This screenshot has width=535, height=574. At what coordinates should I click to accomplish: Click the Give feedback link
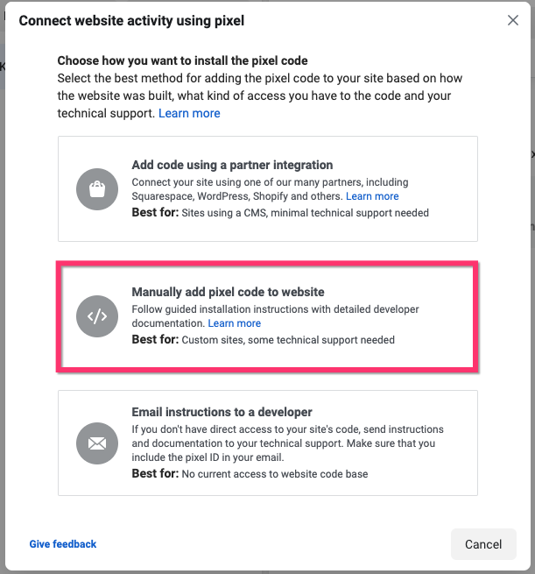pyautogui.click(x=63, y=544)
